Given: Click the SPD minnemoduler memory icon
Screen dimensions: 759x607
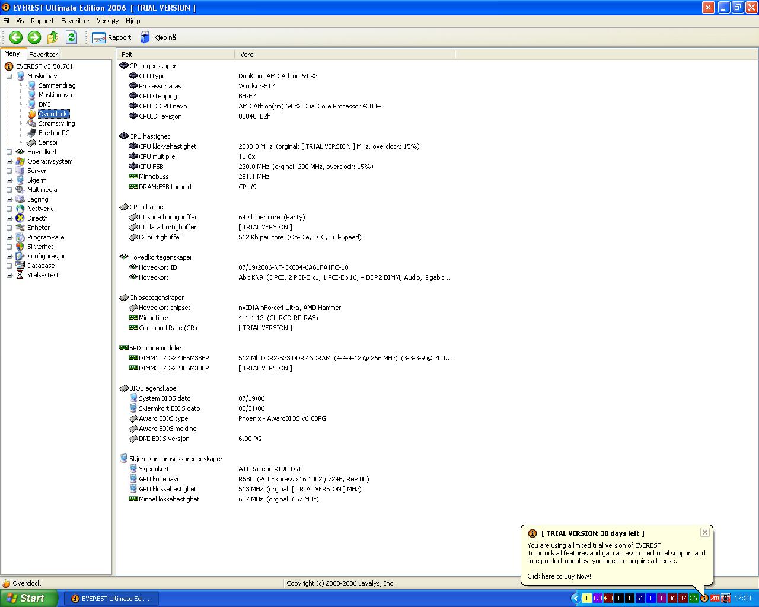Looking at the screenshot, I should [x=124, y=348].
